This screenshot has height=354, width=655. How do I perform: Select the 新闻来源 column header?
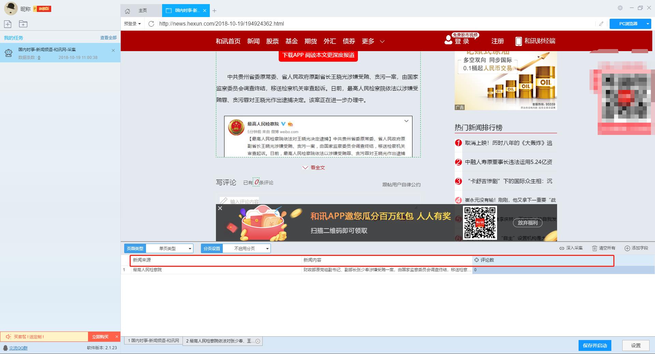click(216, 260)
